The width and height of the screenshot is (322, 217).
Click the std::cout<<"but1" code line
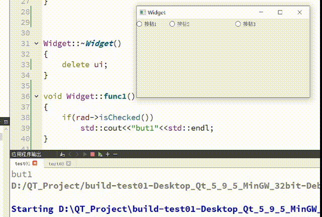[x=147, y=128]
